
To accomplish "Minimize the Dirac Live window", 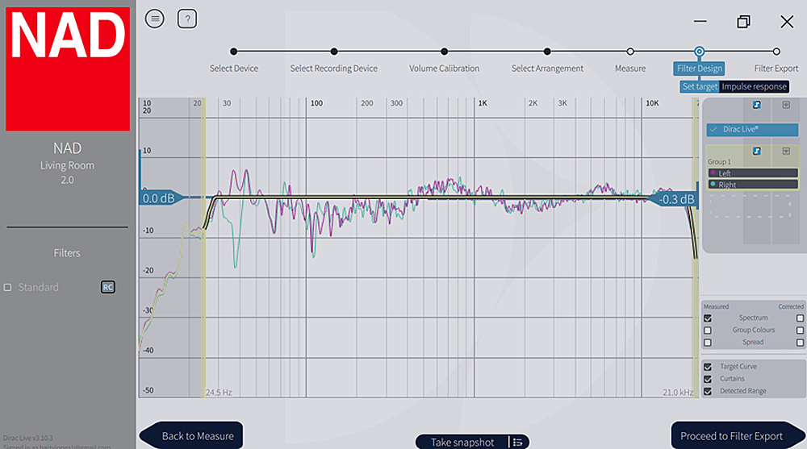I will coord(700,22).
